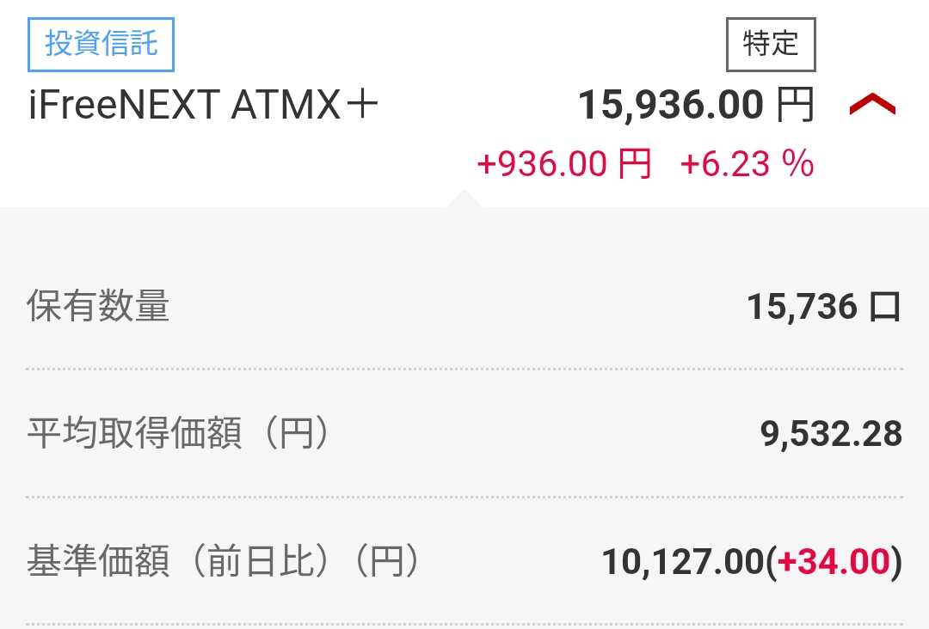The width and height of the screenshot is (929, 629).
Task: Click the +936.00 円 profit figure
Action: tap(564, 163)
